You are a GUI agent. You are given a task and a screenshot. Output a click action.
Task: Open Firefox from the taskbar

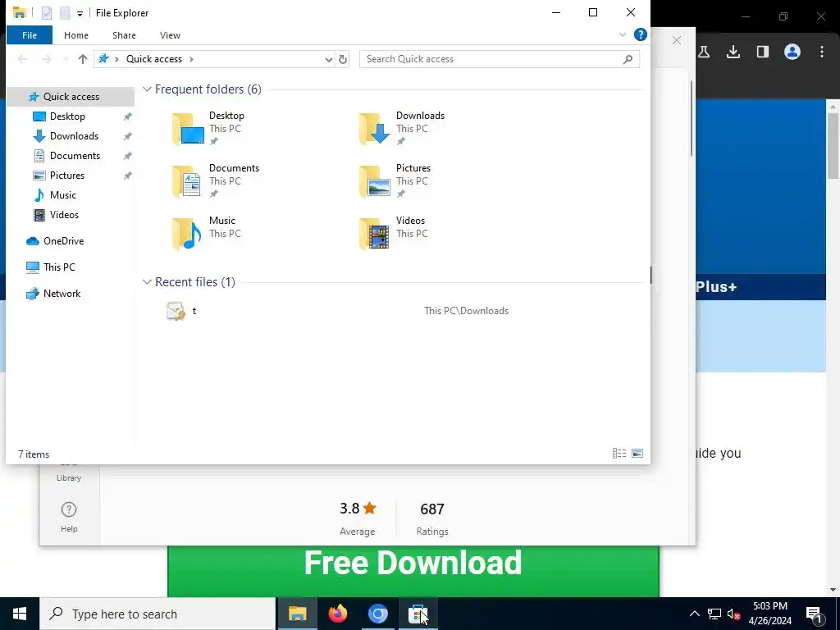337,614
